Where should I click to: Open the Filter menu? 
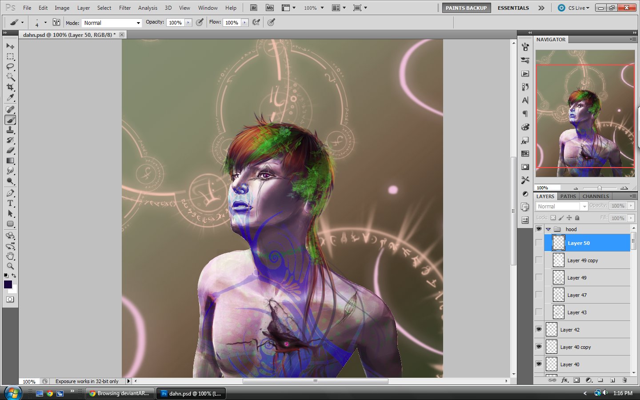(x=125, y=8)
